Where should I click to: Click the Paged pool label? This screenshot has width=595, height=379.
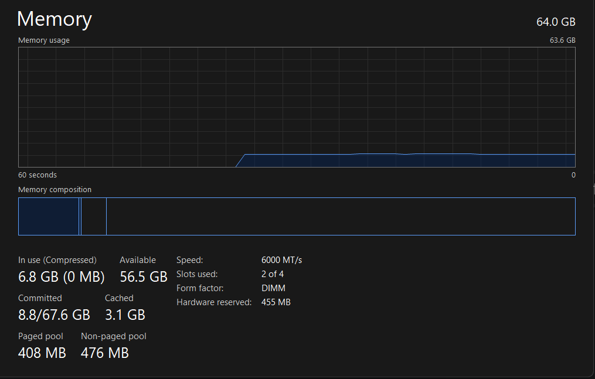(x=40, y=337)
